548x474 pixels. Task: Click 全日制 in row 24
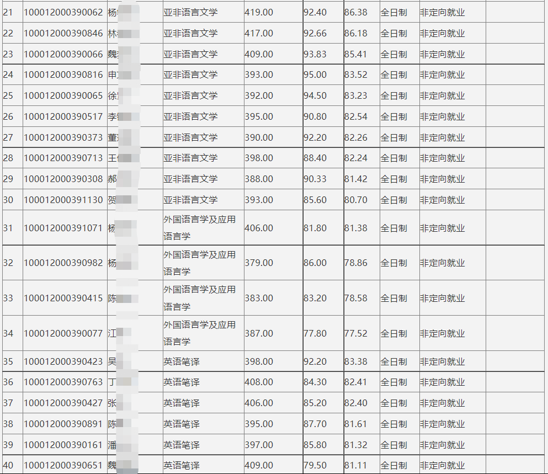394,75
